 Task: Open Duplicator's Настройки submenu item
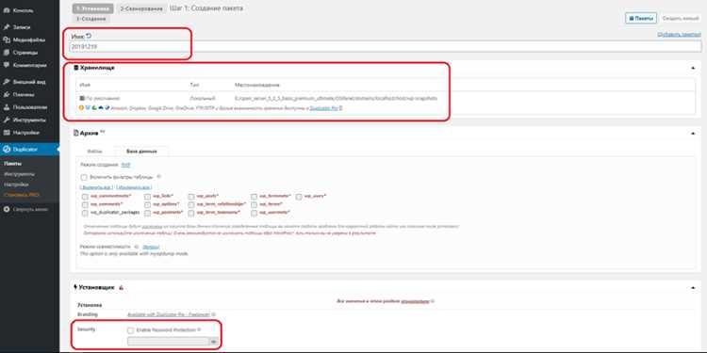[x=16, y=185]
